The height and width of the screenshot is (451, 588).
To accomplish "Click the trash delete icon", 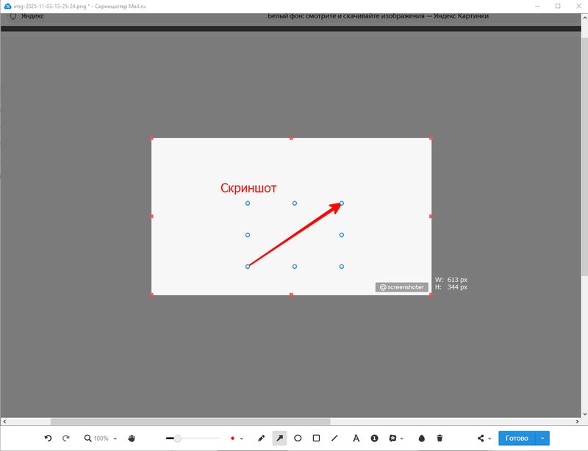I will 440,439.
